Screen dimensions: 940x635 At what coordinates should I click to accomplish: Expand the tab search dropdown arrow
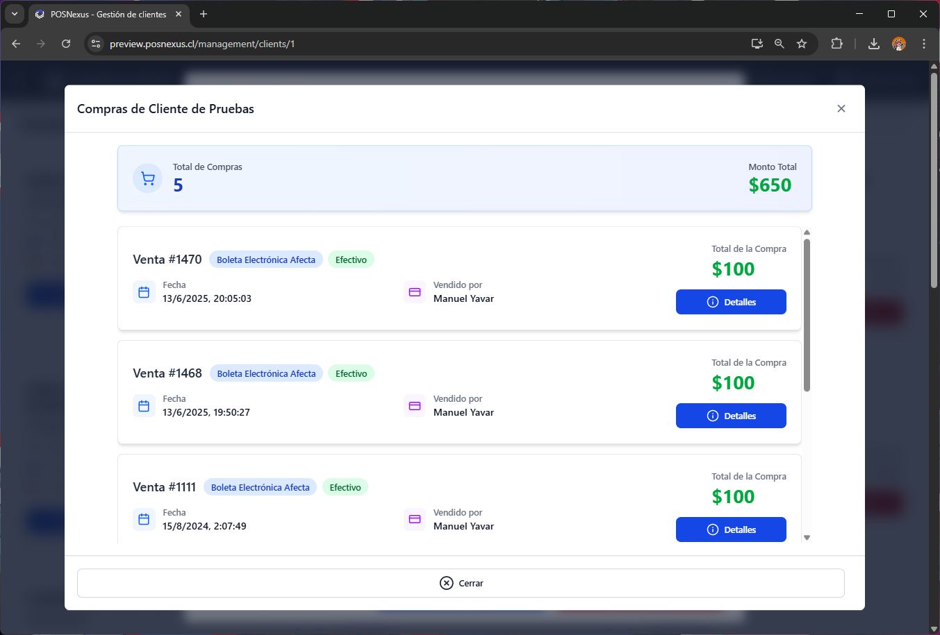point(14,14)
